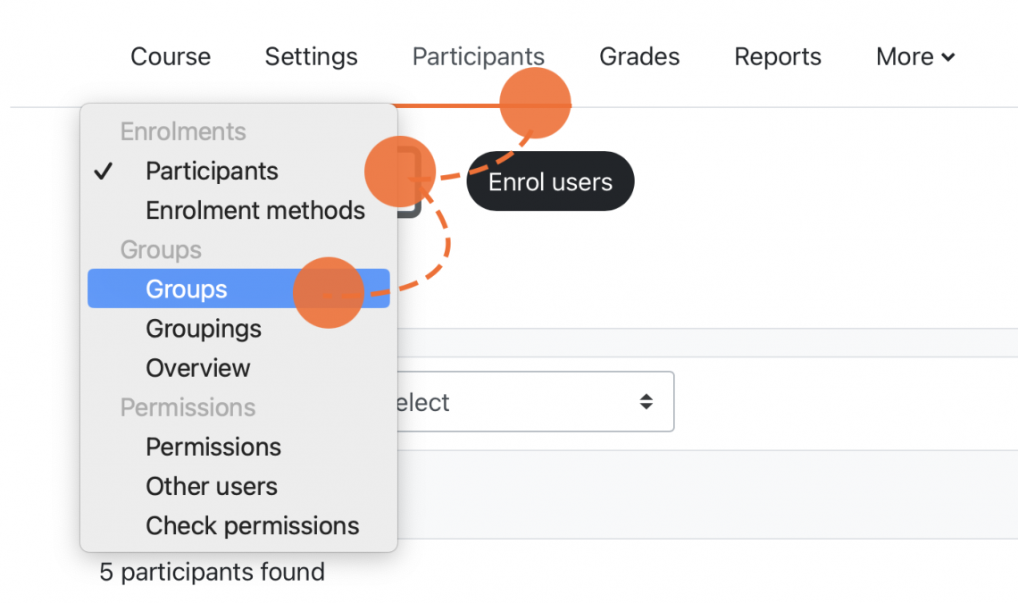Choose Enrolment methods from the menu
The image size is (1018, 603).
tap(255, 211)
